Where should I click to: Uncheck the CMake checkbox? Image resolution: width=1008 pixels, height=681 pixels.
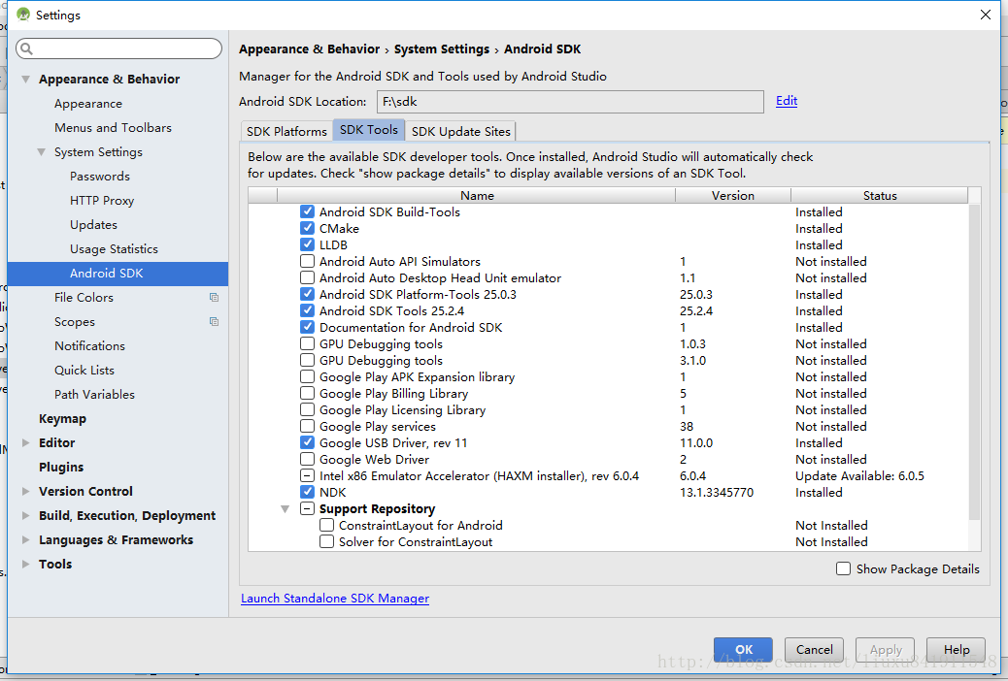tap(307, 228)
